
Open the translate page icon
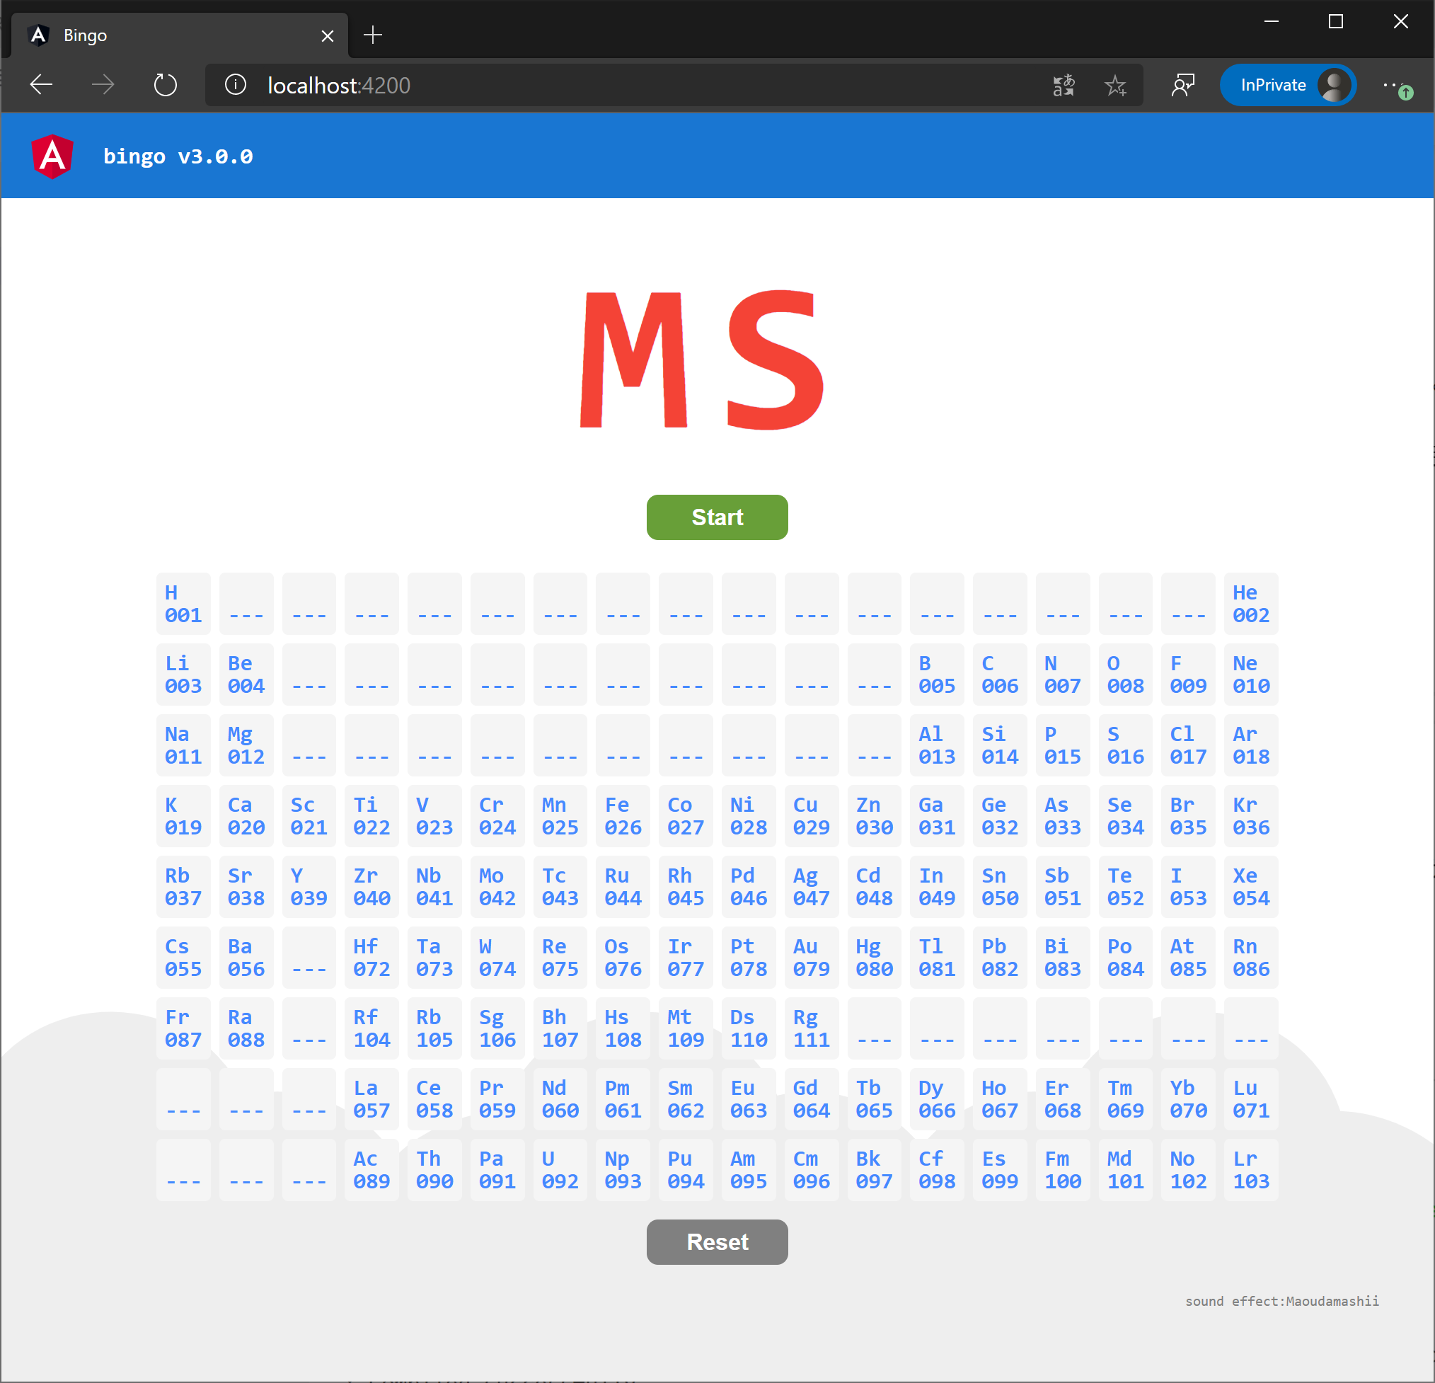1063,85
